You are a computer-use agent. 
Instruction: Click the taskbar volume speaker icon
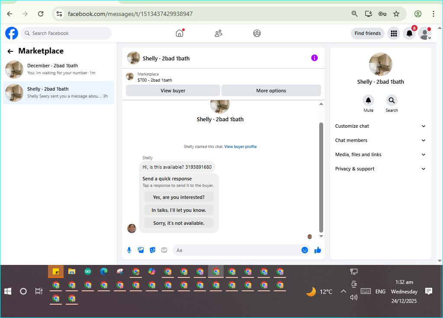tap(354, 297)
